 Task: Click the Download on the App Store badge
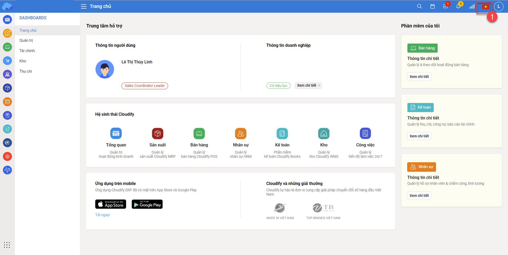[111, 204]
